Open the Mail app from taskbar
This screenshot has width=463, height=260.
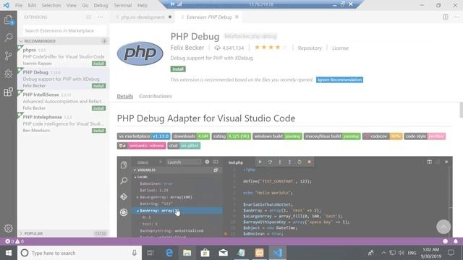[224, 253]
